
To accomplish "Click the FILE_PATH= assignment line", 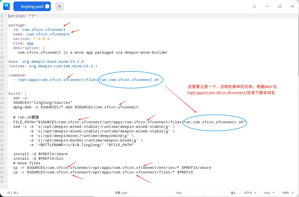I will 129,122.
